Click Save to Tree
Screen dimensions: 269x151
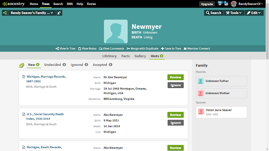coord(171,49)
